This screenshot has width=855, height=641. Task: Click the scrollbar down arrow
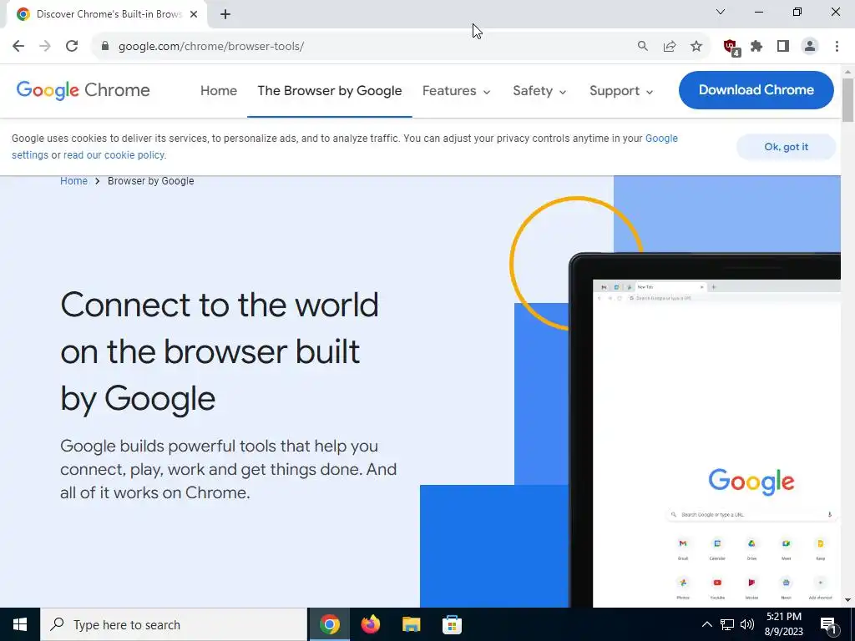tap(848, 600)
